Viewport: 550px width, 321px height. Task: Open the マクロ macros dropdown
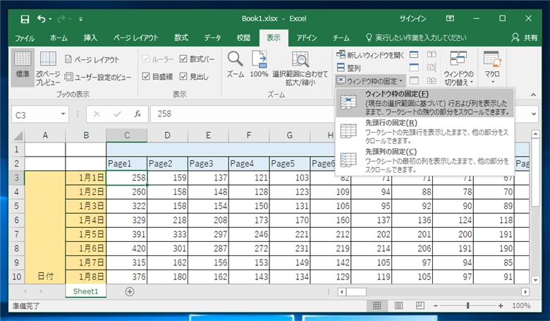[x=492, y=68]
